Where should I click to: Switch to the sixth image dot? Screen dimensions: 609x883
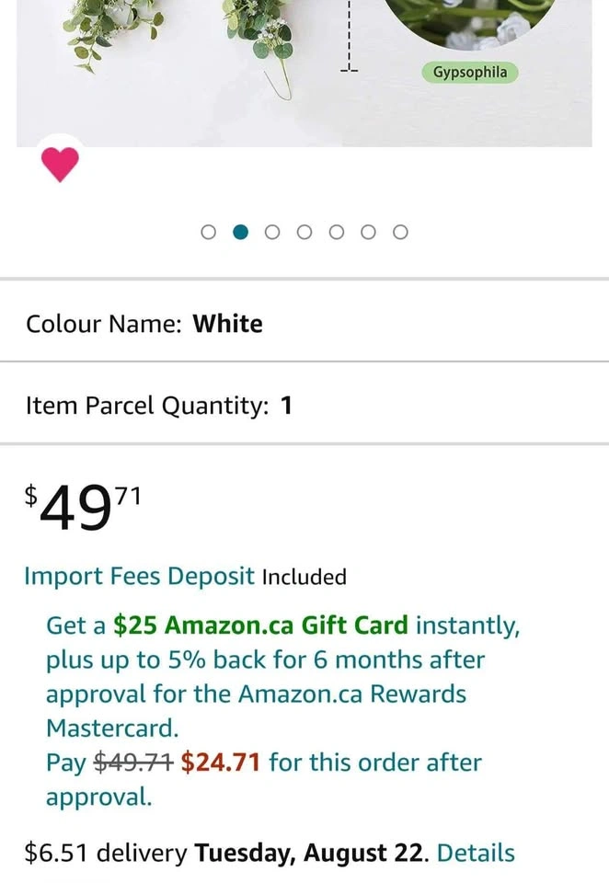click(x=369, y=232)
